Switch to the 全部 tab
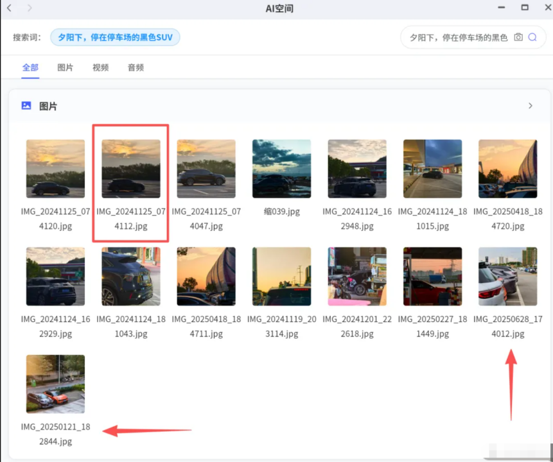The width and height of the screenshot is (553, 462). 30,67
